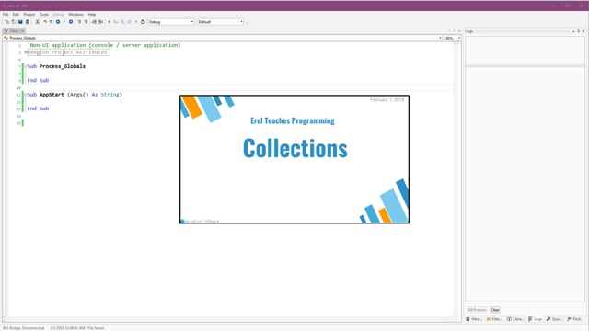Click the New project toolbar icon
The image size is (589, 331).
pos(6,22)
